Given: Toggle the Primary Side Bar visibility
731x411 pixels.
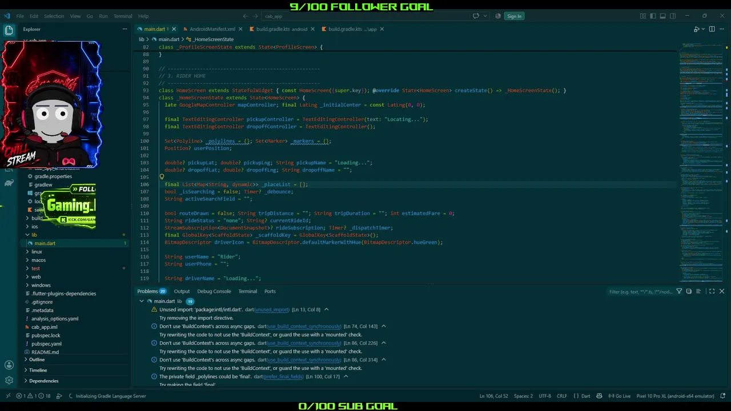Looking at the screenshot, I should pyautogui.click(x=653, y=16).
